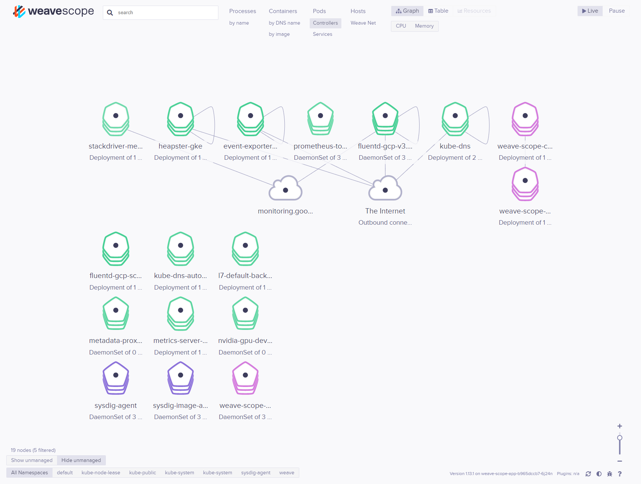This screenshot has width=641, height=484.
Task: Open the Containers topology
Action: [x=283, y=11]
